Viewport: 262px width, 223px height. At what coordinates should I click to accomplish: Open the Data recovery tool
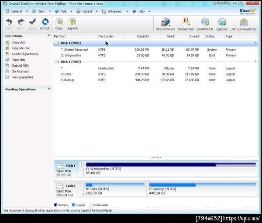(165, 22)
